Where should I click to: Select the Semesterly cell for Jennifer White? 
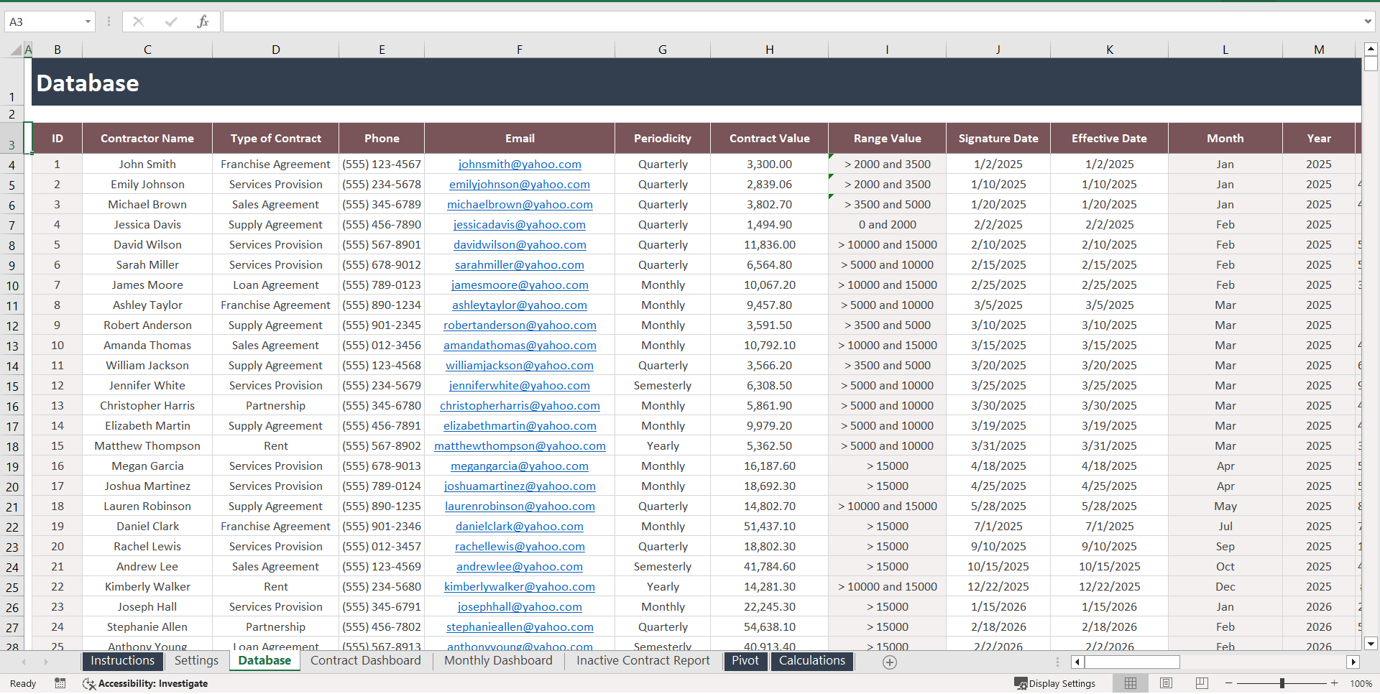[663, 386]
